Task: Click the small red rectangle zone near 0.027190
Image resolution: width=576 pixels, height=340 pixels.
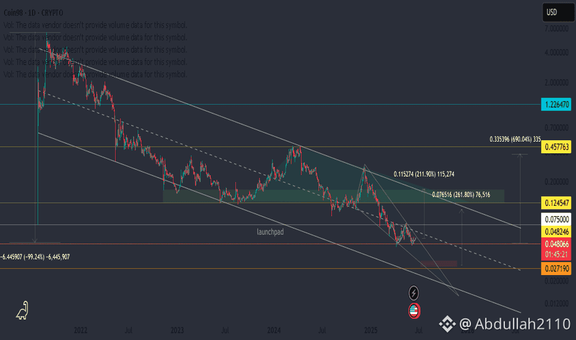Action: click(x=439, y=263)
